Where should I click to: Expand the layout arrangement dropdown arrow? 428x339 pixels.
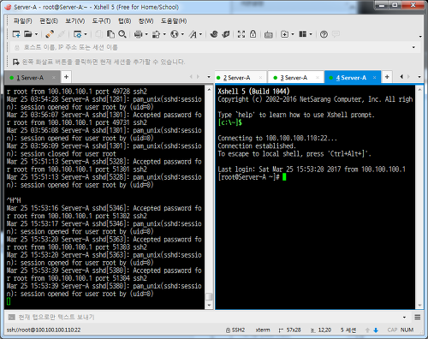click(x=311, y=34)
